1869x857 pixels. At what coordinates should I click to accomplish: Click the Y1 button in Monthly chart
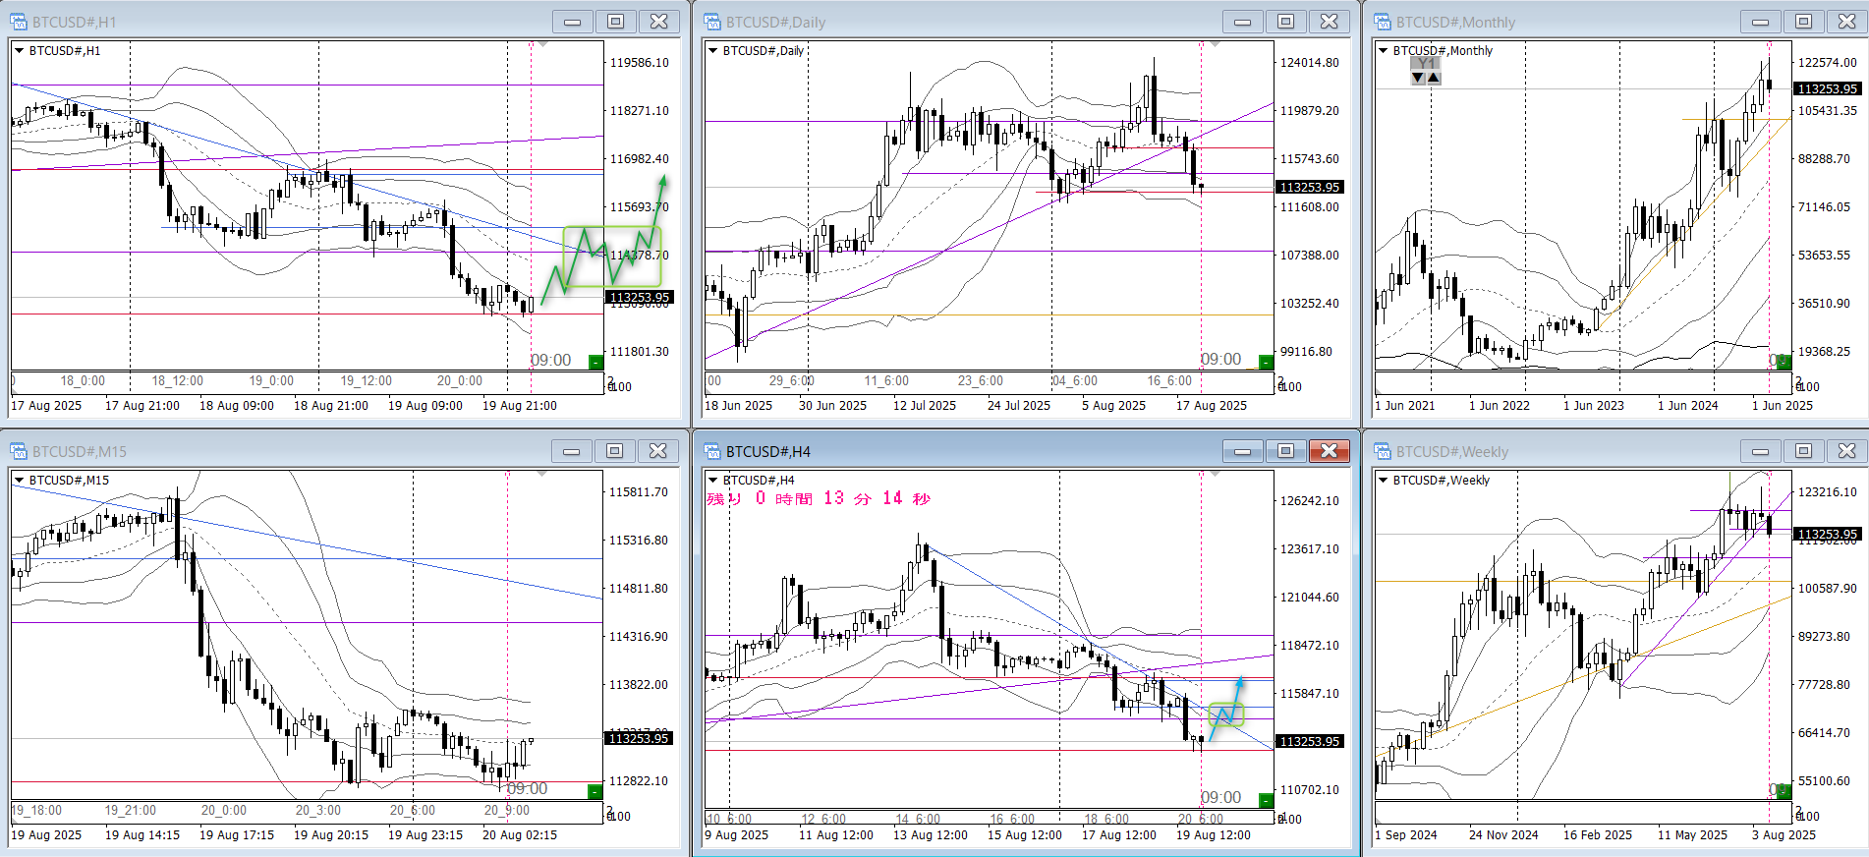tap(1425, 63)
